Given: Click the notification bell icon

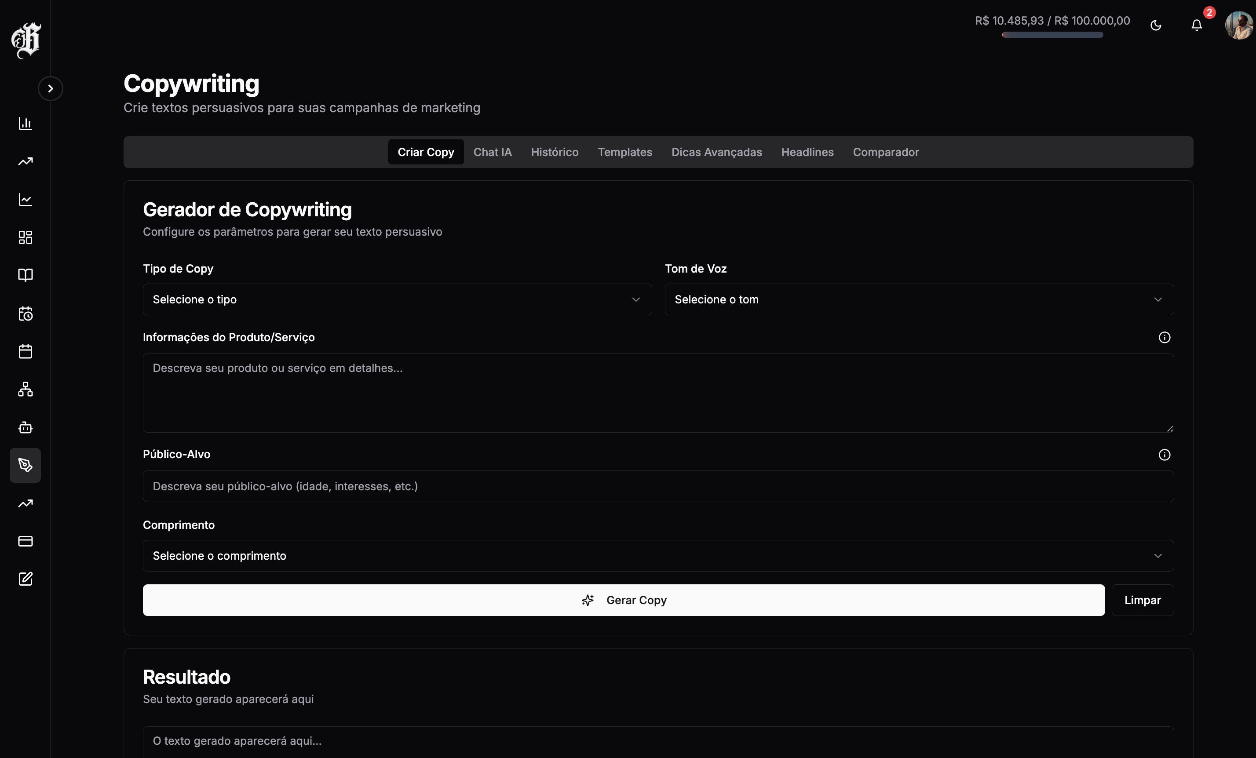Looking at the screenshot, I should 1196,25.
